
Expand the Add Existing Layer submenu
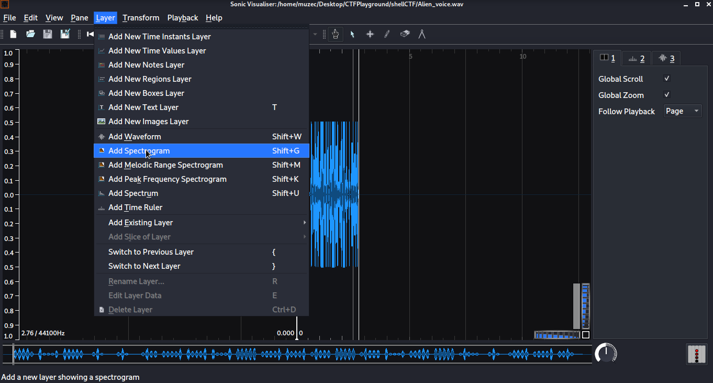coord(202,223)
